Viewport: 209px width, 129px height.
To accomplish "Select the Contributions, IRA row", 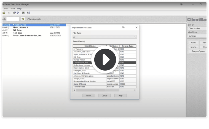I will pos(104,63).
